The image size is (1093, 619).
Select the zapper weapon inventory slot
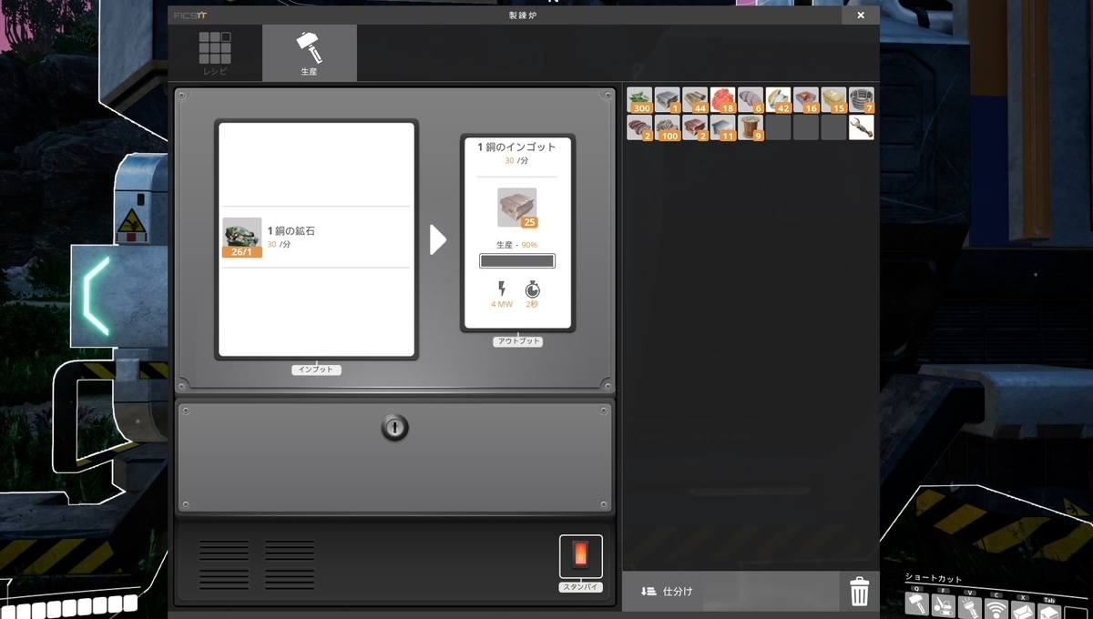[x=862, y=127]
